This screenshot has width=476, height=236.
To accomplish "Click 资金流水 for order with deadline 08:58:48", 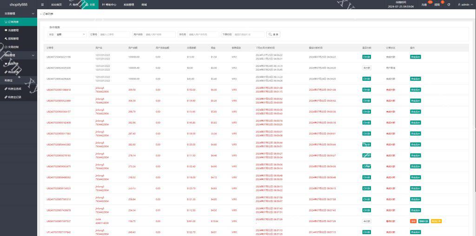I will (x=415, y=177).
